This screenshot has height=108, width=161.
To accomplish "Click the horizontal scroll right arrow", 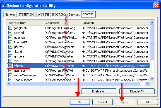I will point(147,84).
